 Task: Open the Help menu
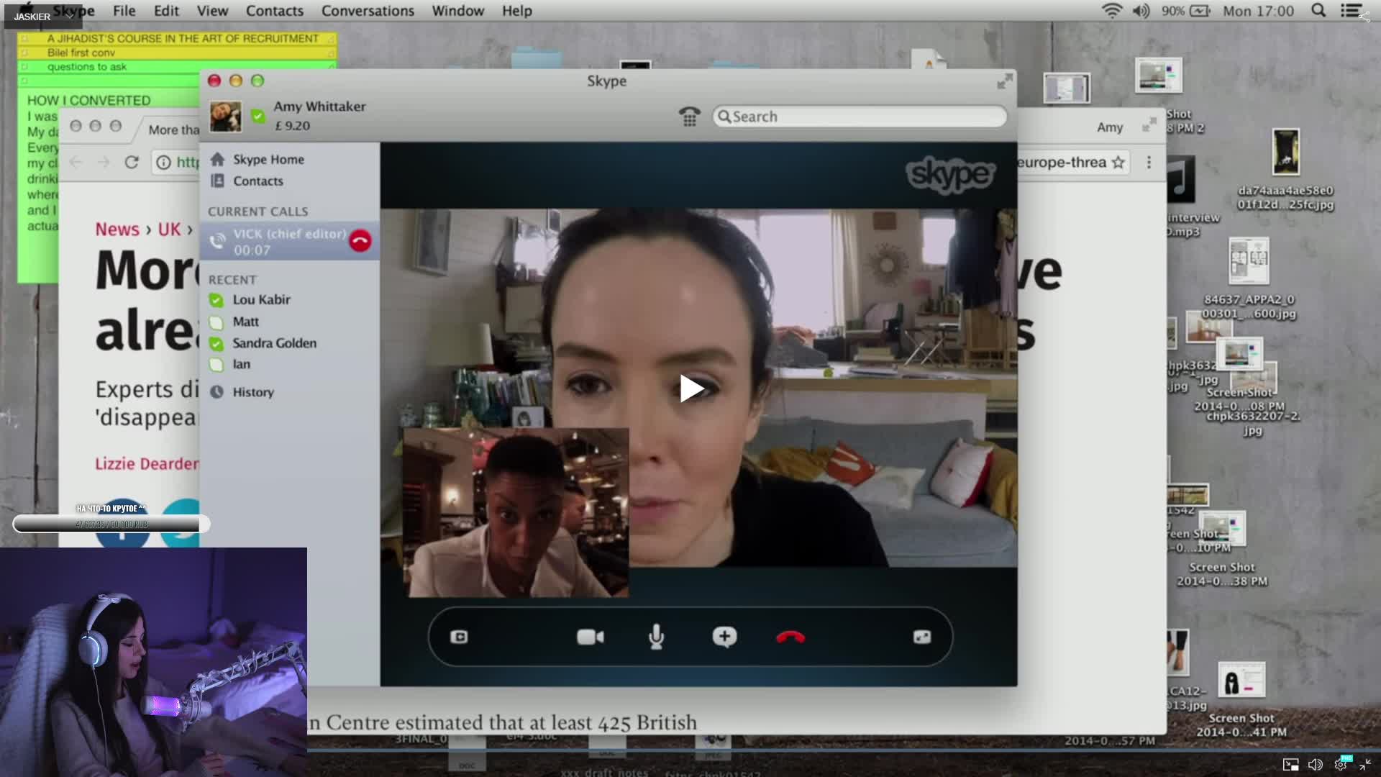pyautogui.click(x=516, y=11)
